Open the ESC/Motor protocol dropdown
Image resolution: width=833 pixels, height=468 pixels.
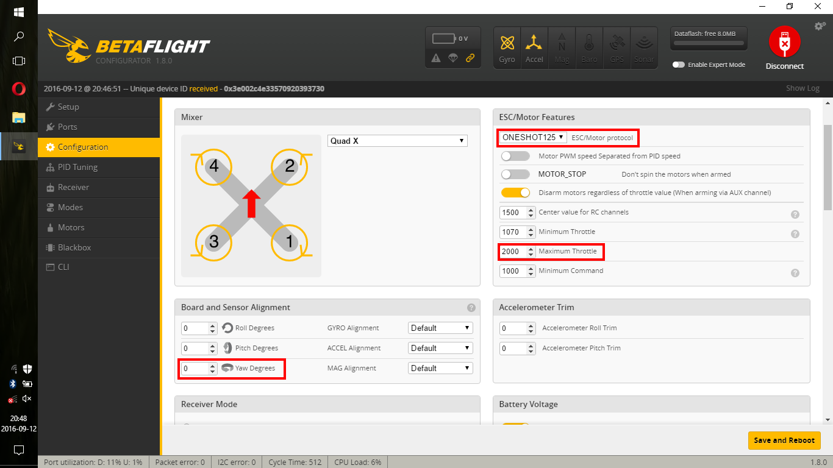pyautogui.click(x=533, y=138)
